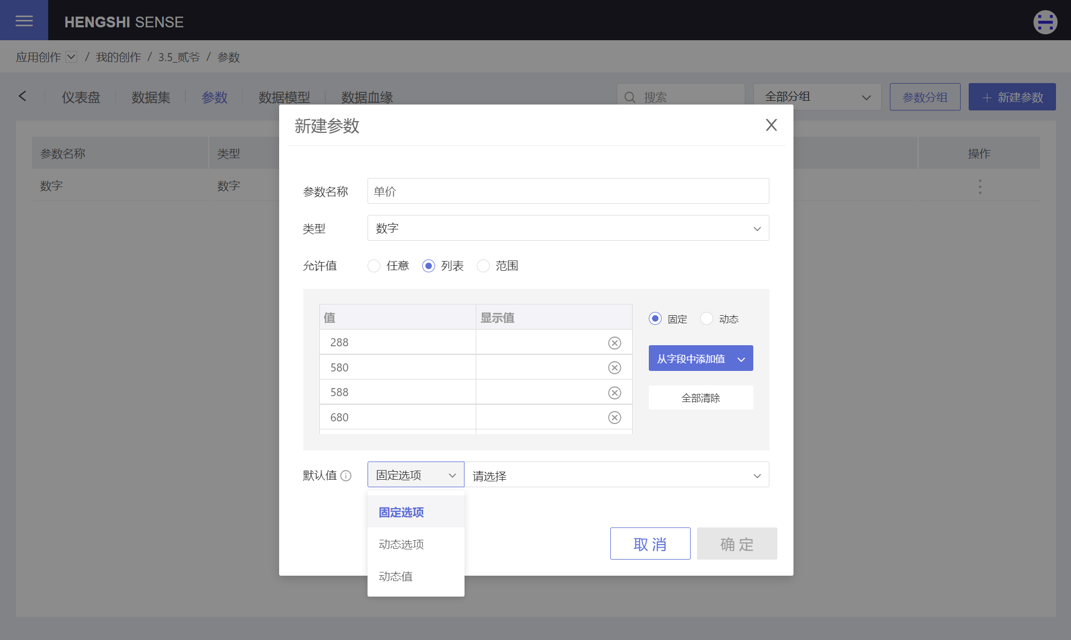Click the 值 column header
1071x640 pixels.
click(398, 317)
